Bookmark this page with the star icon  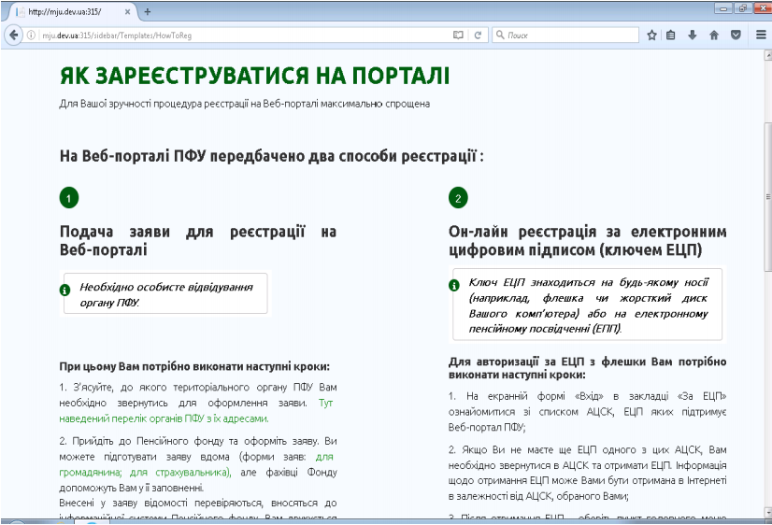pyautogui.click(x=651, y=35)
